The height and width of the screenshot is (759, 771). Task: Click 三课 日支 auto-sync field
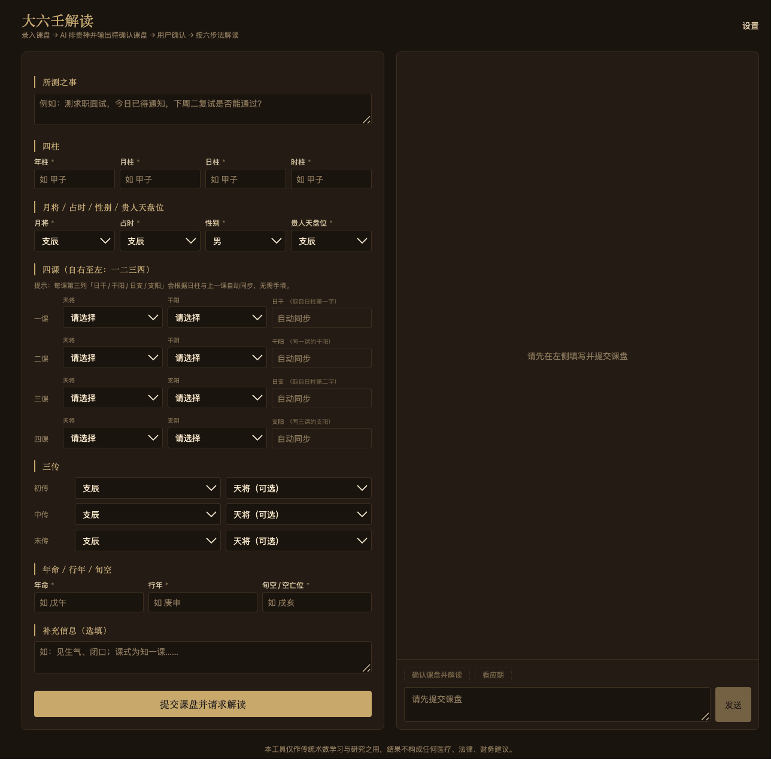click(321, 398)
